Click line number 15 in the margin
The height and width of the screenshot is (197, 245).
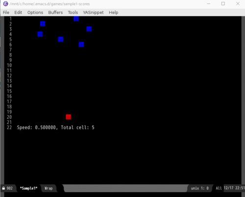click(x=9, y=91)
